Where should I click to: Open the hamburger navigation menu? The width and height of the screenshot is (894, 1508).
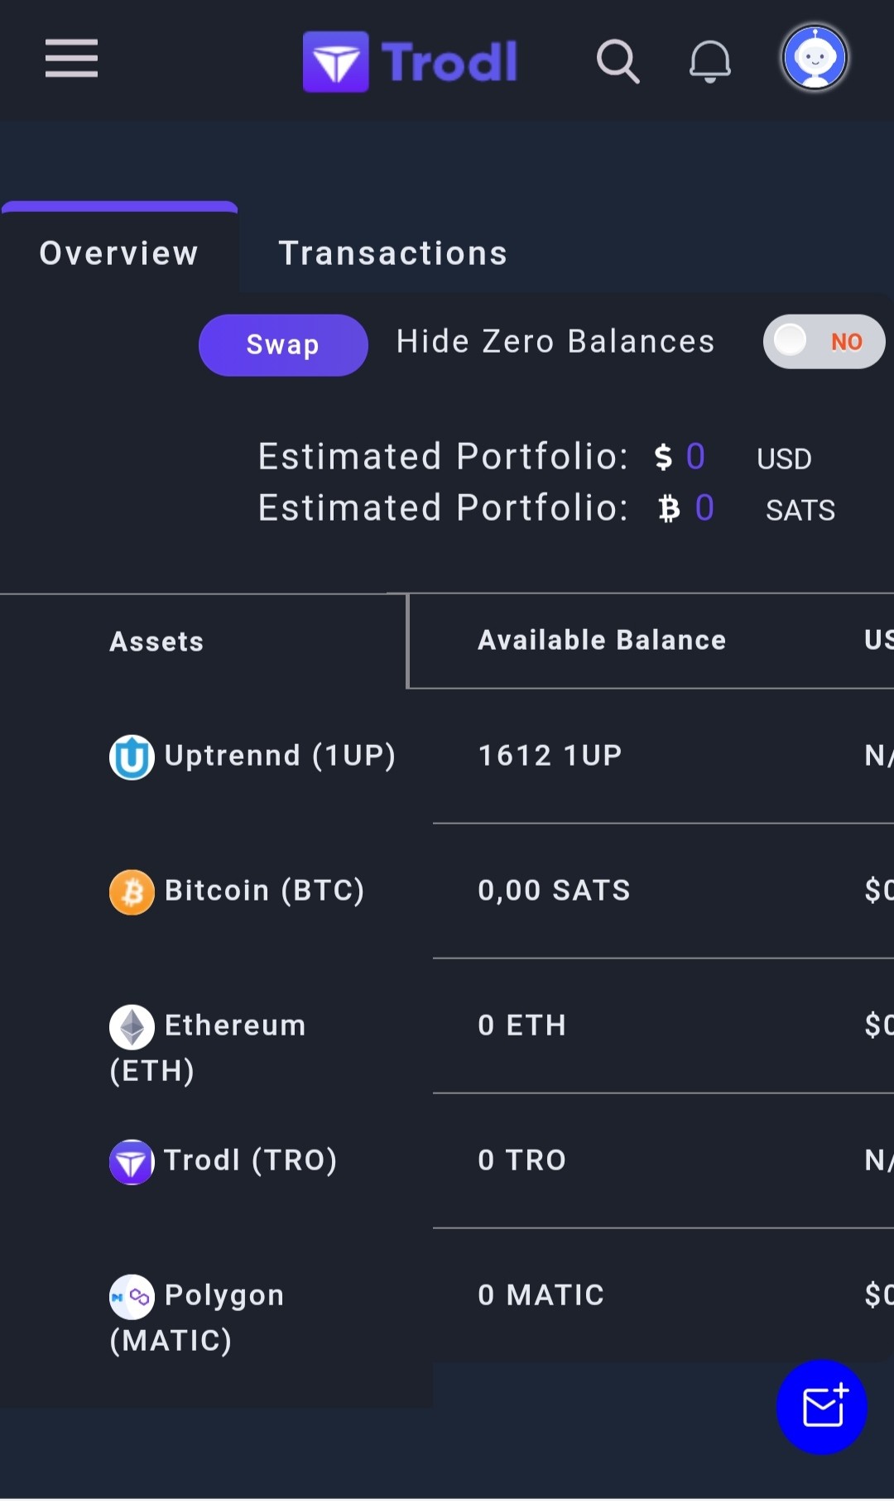(71, 59)
